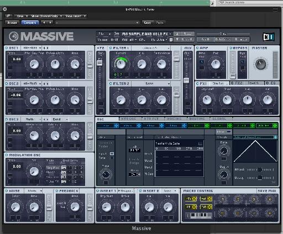Viewport: 283px width, 234px height.
Task: Click the Save button beside preset name
Action: point(187,34)
